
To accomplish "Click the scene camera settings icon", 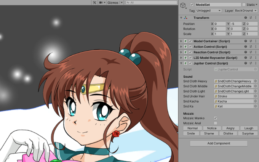I will click(x=101, y=3).
